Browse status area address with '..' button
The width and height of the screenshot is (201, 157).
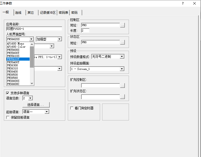tap(122, 42)
